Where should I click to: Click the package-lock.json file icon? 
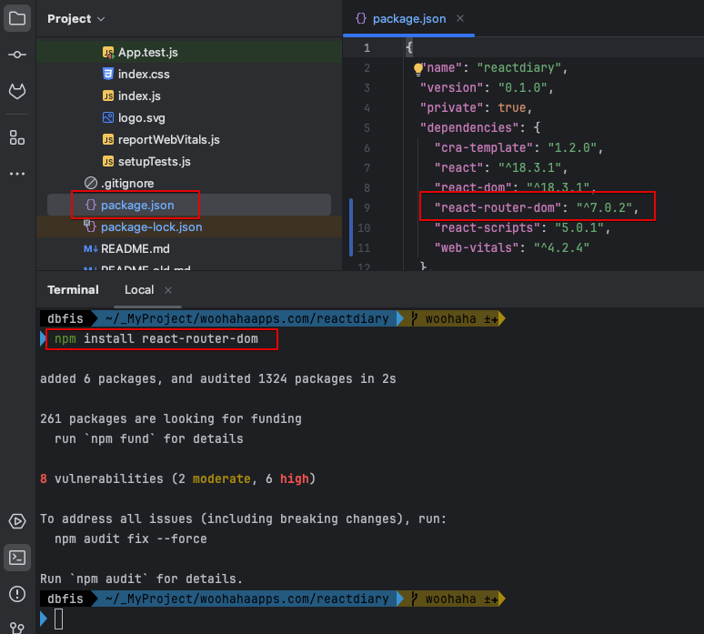(x=90, y=226)
